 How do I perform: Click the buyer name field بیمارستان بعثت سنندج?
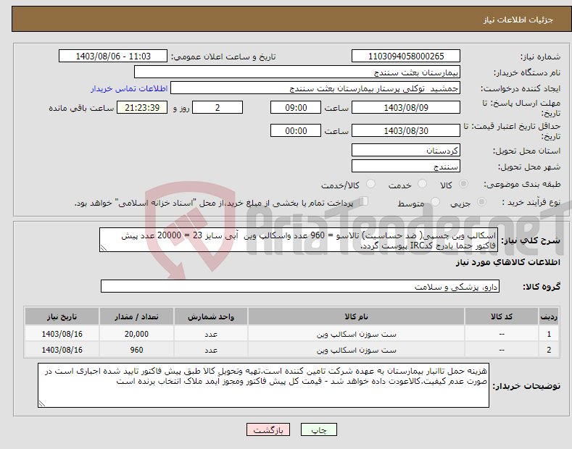(x=297, y=72)
